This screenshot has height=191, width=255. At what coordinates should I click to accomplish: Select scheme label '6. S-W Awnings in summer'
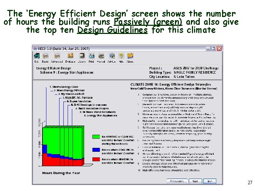tap(89, 105)
